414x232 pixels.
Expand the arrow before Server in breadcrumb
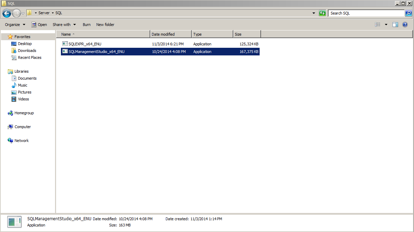36,13
